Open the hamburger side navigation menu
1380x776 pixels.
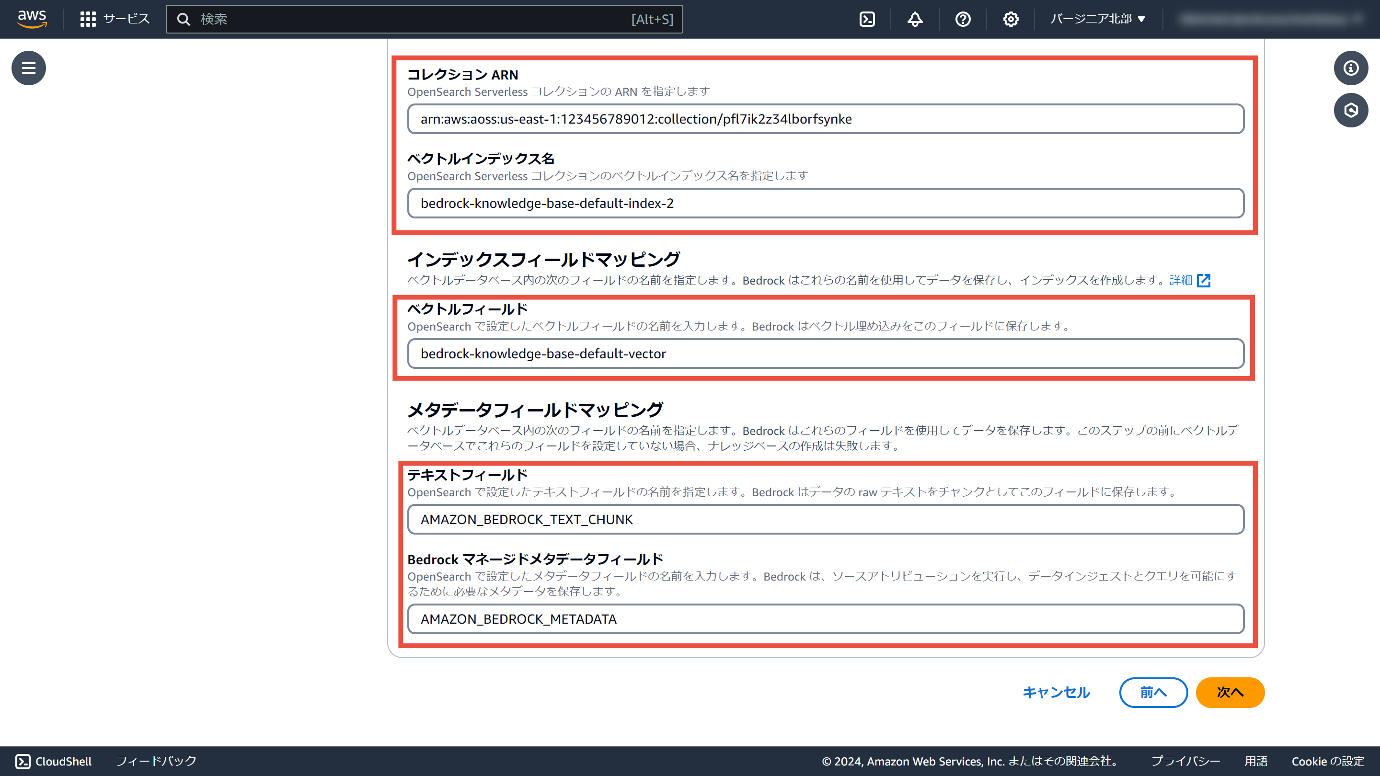coord(28,68)
